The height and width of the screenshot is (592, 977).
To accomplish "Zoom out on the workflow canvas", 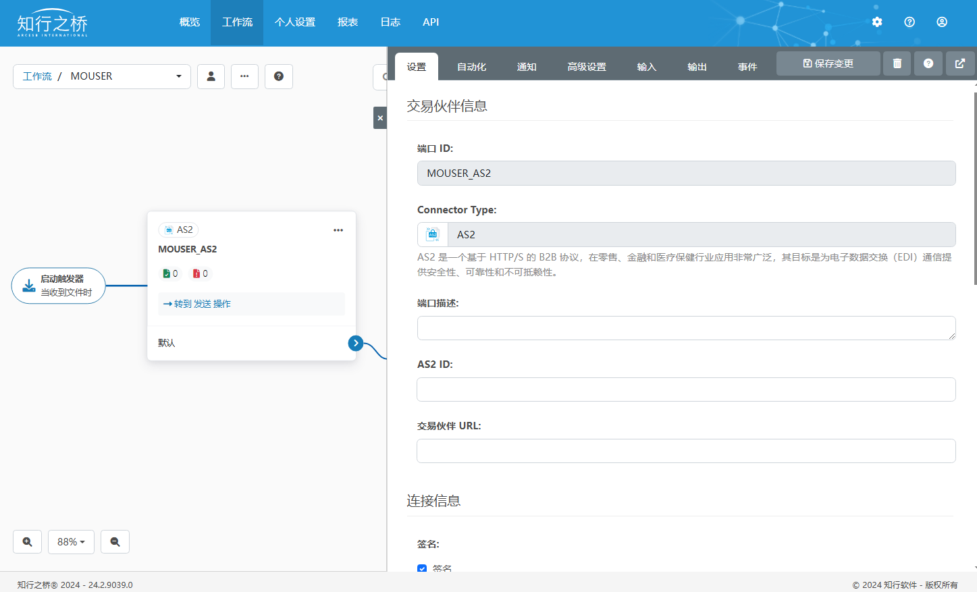I will point(115,541).
